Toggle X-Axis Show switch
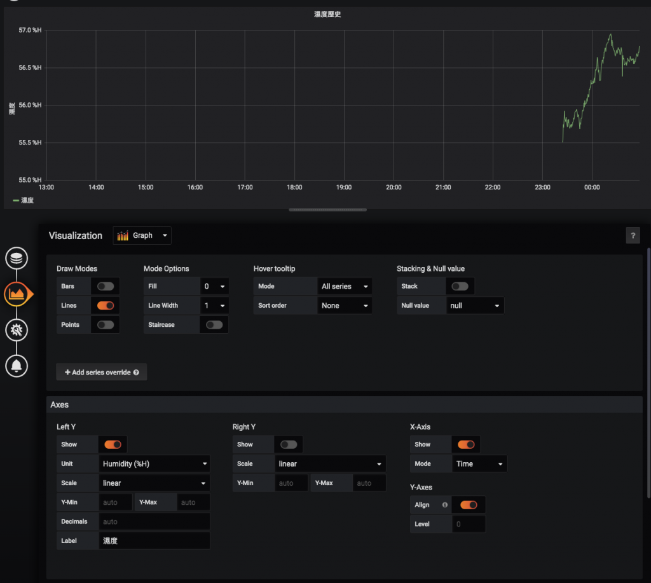This screenshot has height=583, width=651. pyautogui.click(x=466, y=444)
